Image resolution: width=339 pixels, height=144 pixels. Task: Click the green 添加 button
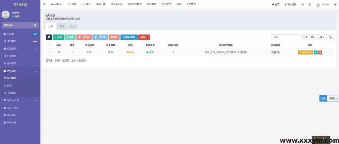58,37
